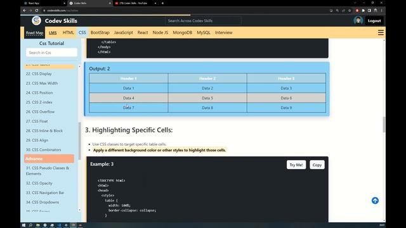Image resolution: width=406 pixels, height=228 pixels.
Task: Open the MongoDB menu item
Action: click(x=183, y=32)
